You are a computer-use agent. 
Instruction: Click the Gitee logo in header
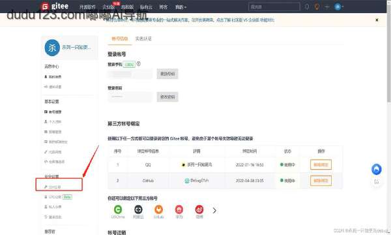click(x=55, y=7)
